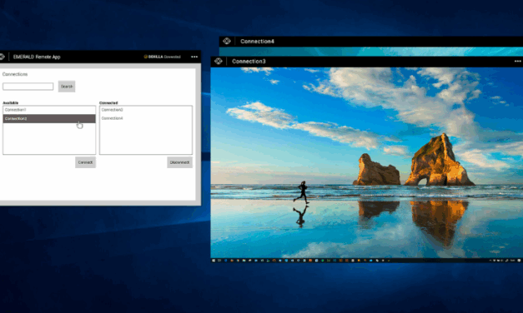Click the 'Connections' heading text
This screenshot has width=523, height=313.
[x=15, y=74]
